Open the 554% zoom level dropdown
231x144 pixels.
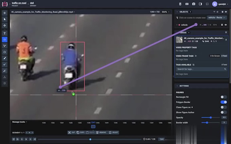click(x=165, y=12)
